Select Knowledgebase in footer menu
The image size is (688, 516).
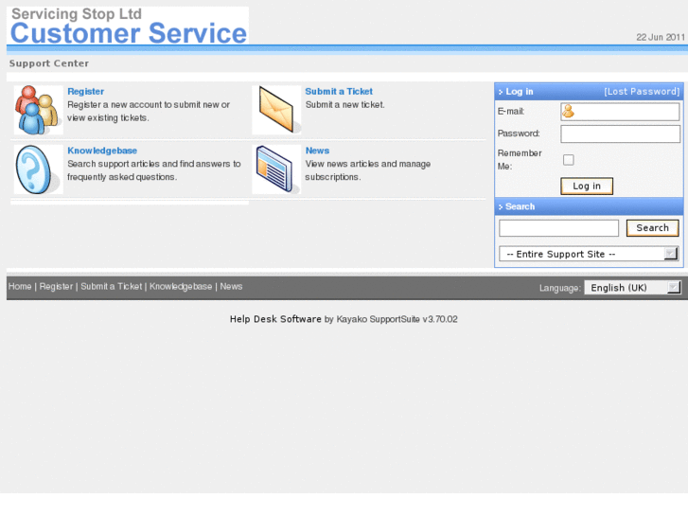[181, 286]
